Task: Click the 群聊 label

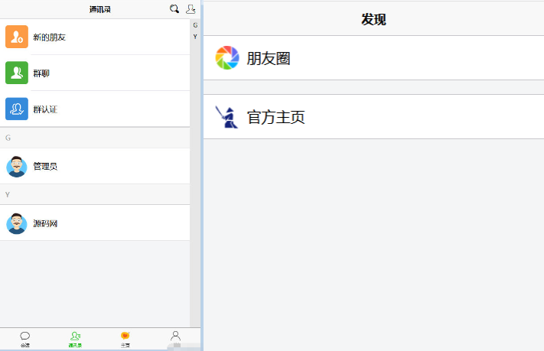Action: click(x=41, y=73)
